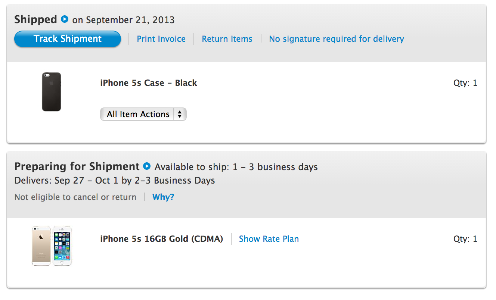The image size is (496, 300).
Task: Click the Track Shipment button
Action: [x=68, y=39]
